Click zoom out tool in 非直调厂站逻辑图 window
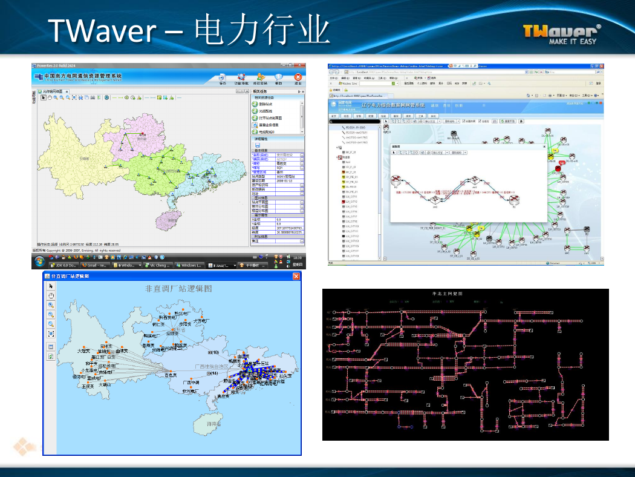Viewport: 635px width, 477px height. click(51, 315)
